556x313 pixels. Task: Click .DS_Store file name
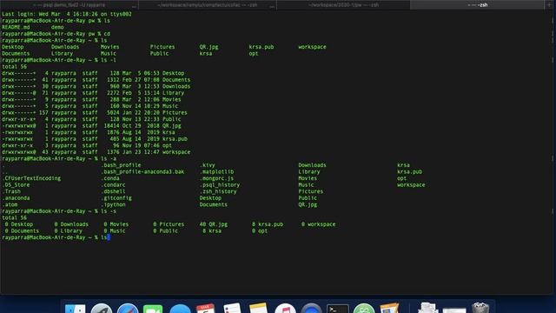point(16,185)
